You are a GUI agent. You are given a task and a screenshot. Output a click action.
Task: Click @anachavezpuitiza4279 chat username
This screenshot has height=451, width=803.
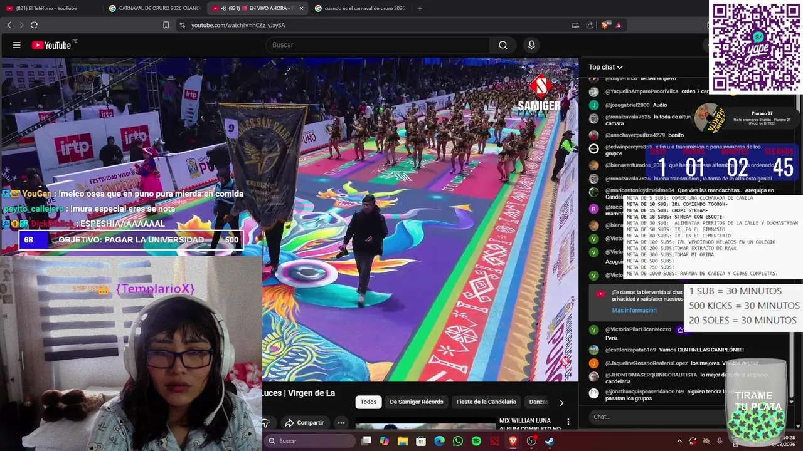[635, 135]
